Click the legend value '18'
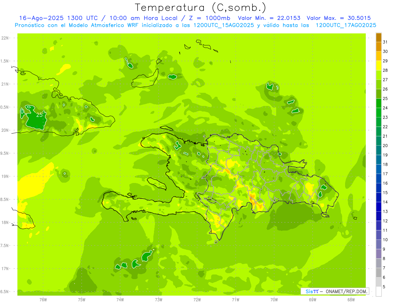The height and width of the screenshot is (304, 394). pyautogui.click(x=385, y=164)
